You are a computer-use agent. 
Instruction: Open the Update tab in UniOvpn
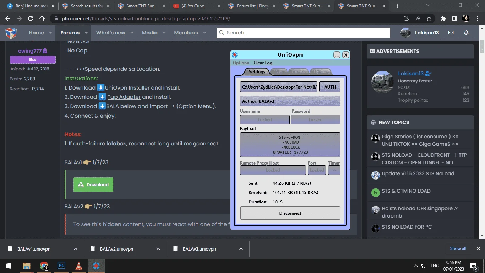pyautogui.click(x=321, y=72)
